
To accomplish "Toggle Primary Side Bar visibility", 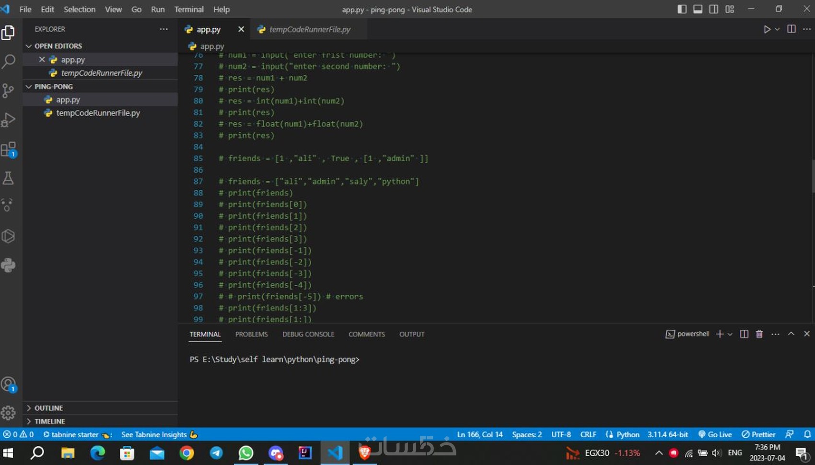I will [x=682, y=9].
